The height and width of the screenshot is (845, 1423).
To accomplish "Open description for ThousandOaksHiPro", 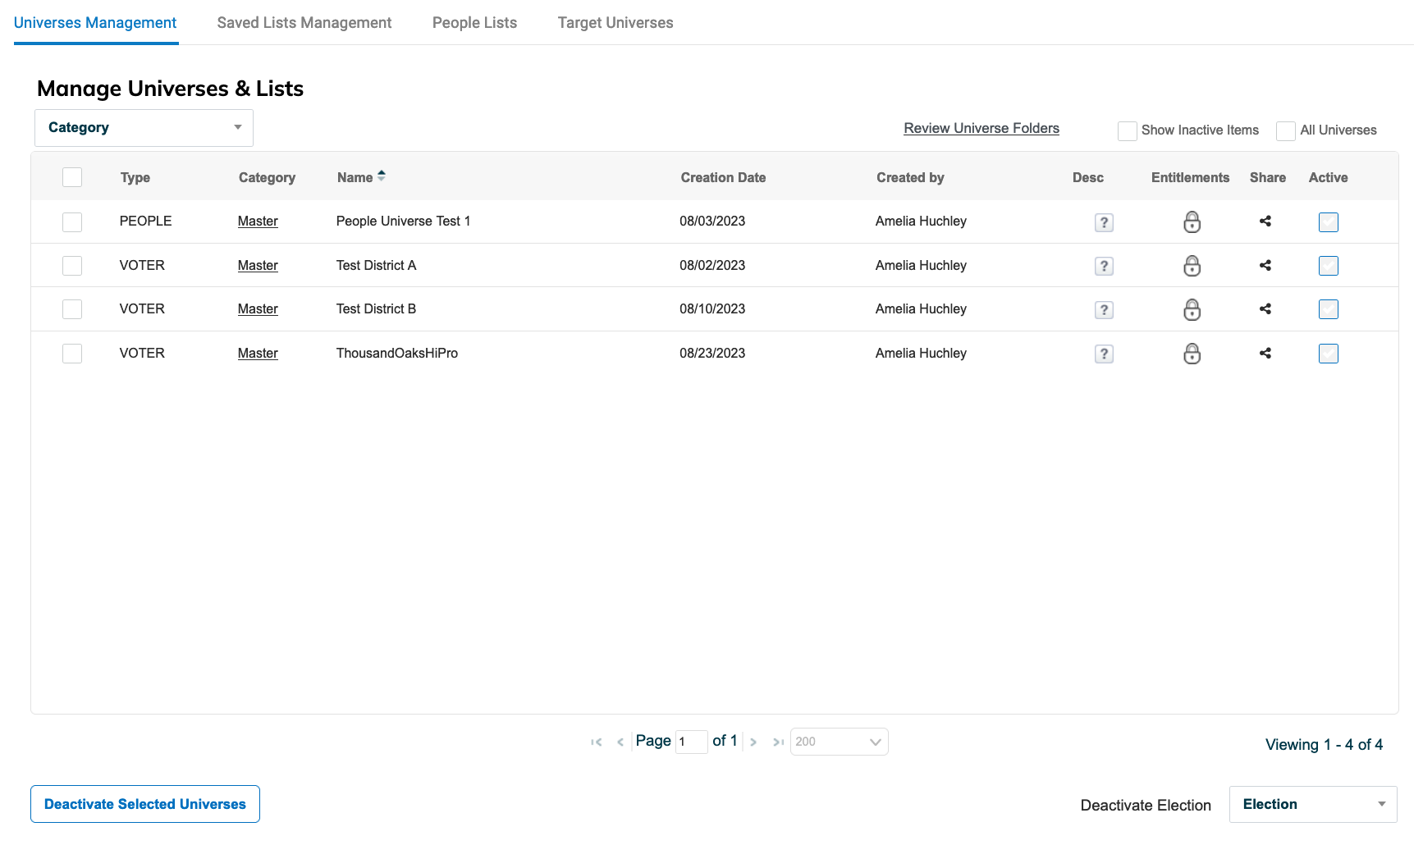I will (1104, 354).
